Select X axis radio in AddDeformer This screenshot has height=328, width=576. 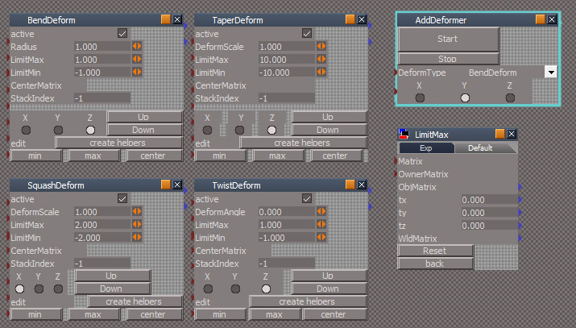pos(420,98)
